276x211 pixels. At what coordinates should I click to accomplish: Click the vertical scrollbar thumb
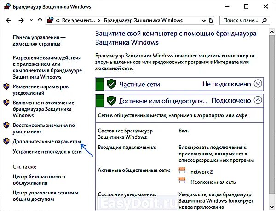[272, 114]
